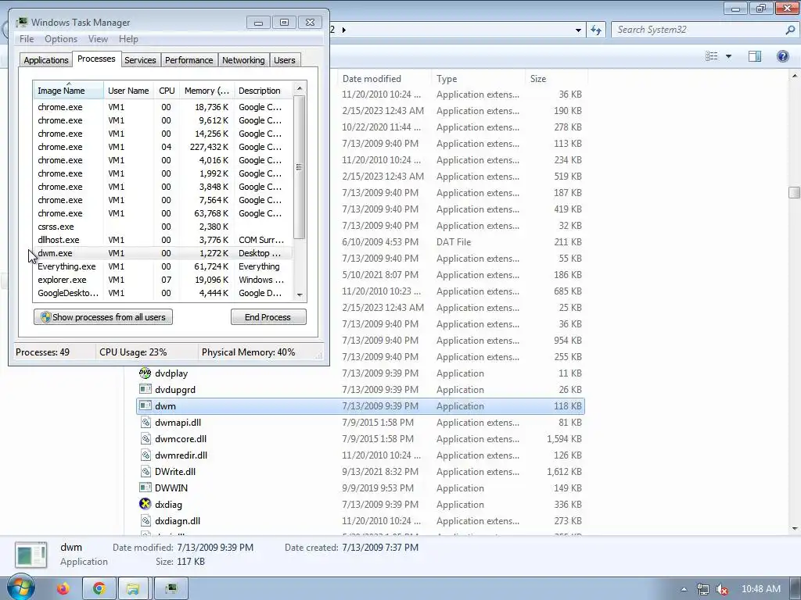This screenshot has height=600, width=801.
Task: Switch to the Users tab
Action: click(285, 60)
